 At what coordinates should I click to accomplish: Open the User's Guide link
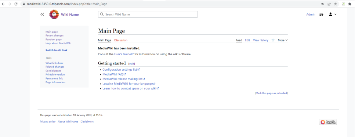(124, 54)
